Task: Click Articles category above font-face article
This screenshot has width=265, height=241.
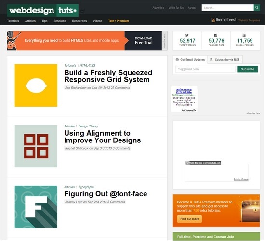Action: pyautogui.click(x=69, y=187)
